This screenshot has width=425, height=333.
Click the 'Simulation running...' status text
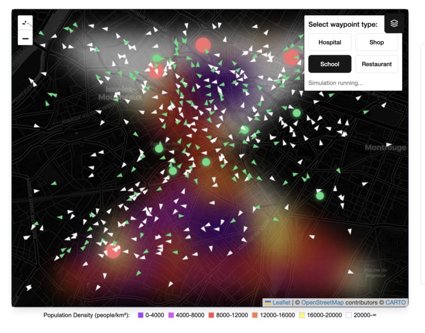point(335,83)
